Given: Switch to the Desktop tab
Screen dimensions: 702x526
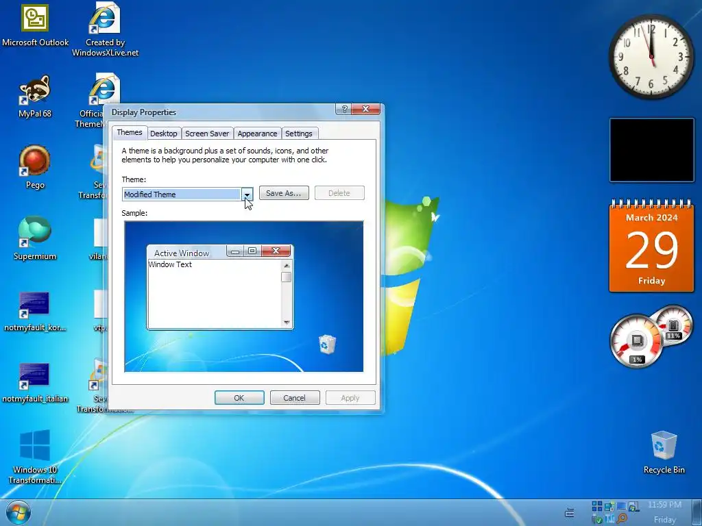Looking at the screenshot, I should coord(163,134).
